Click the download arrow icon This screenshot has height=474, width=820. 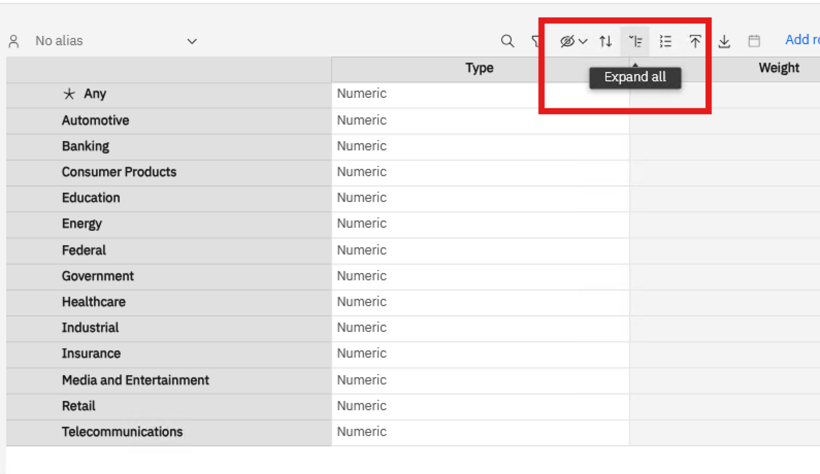point(724,41)
